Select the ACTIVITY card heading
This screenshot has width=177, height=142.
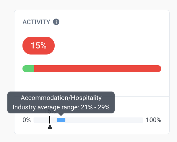[x=36, y=22]
